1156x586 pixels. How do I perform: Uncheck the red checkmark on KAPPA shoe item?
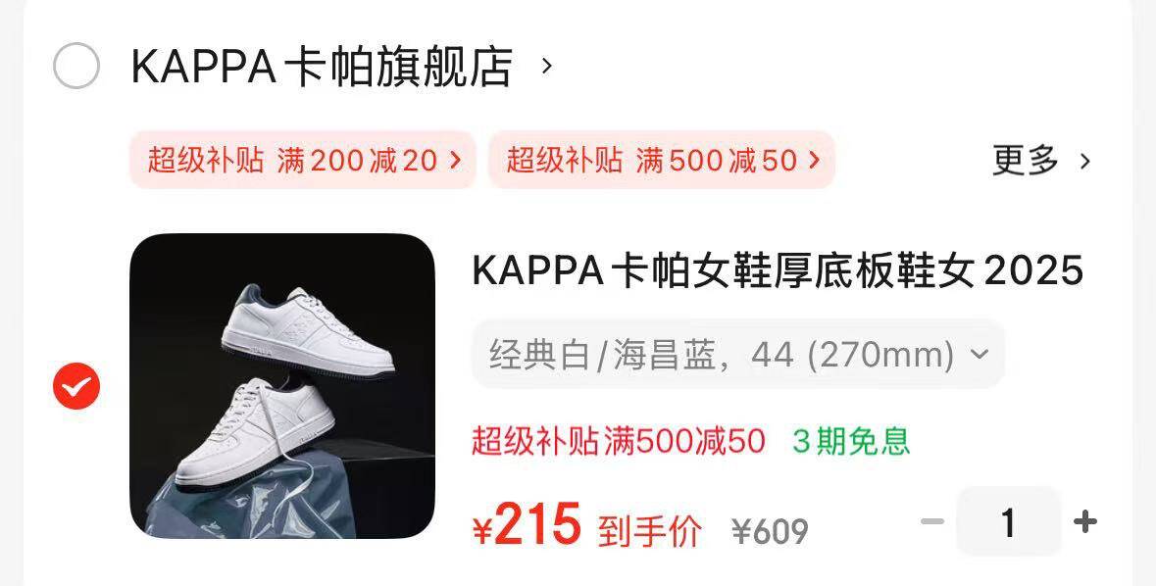pyautogui.click(x=75, y=386)
